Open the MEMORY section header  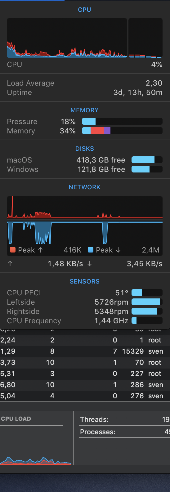coord(84,110)
